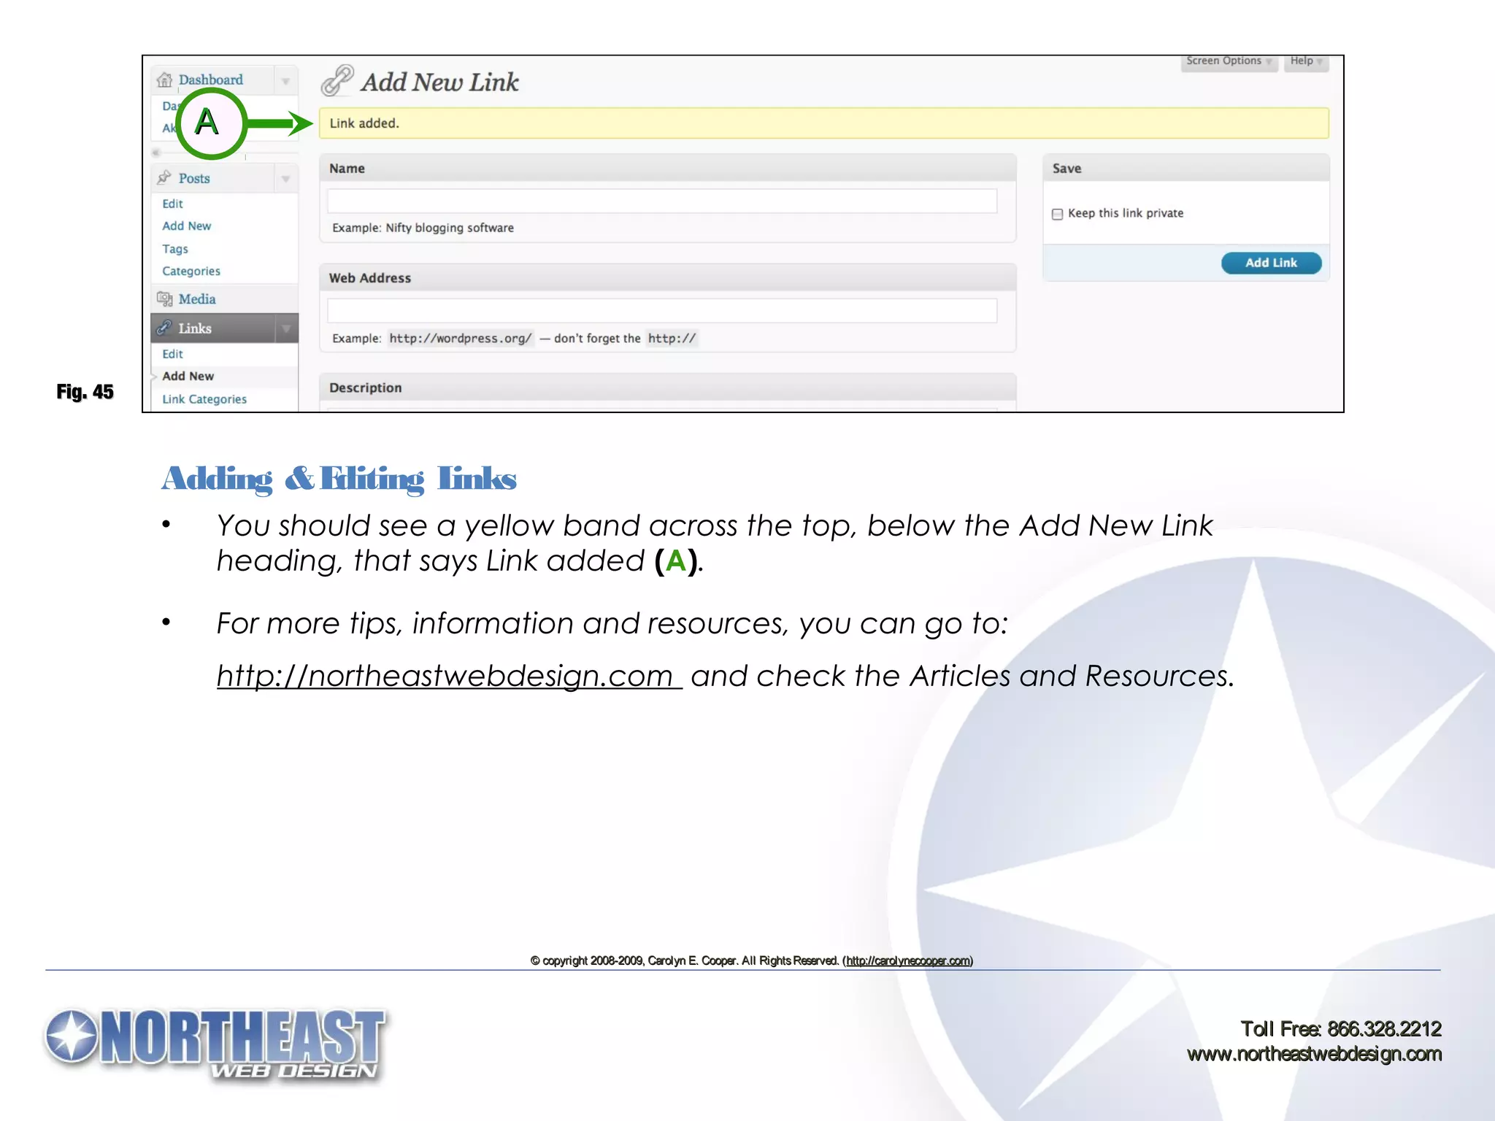Click the Add New Link page title
The height and width of the screenshot is (1121, 1495).
(439, 82)
